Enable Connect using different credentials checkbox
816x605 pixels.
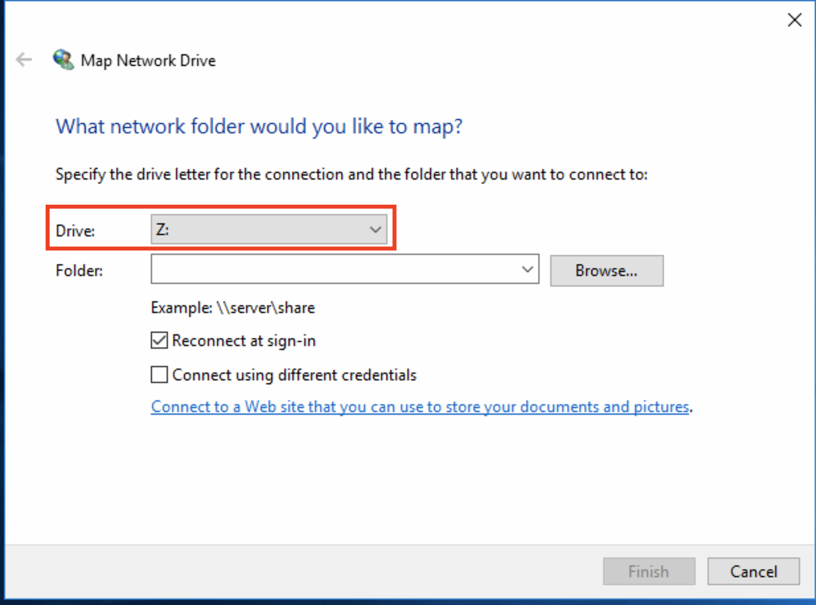pyautogui.click(x=159, y=375)
